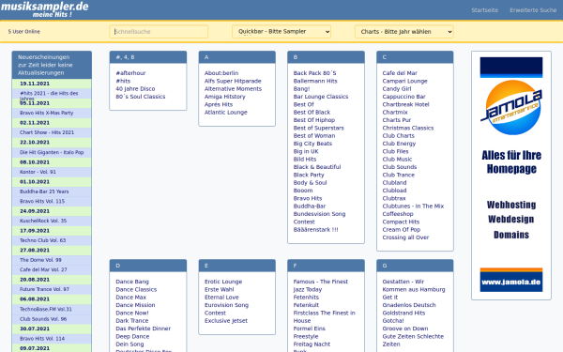
Task: Open Goldstrand Hits sampler
Action: (x=403, y=313)
